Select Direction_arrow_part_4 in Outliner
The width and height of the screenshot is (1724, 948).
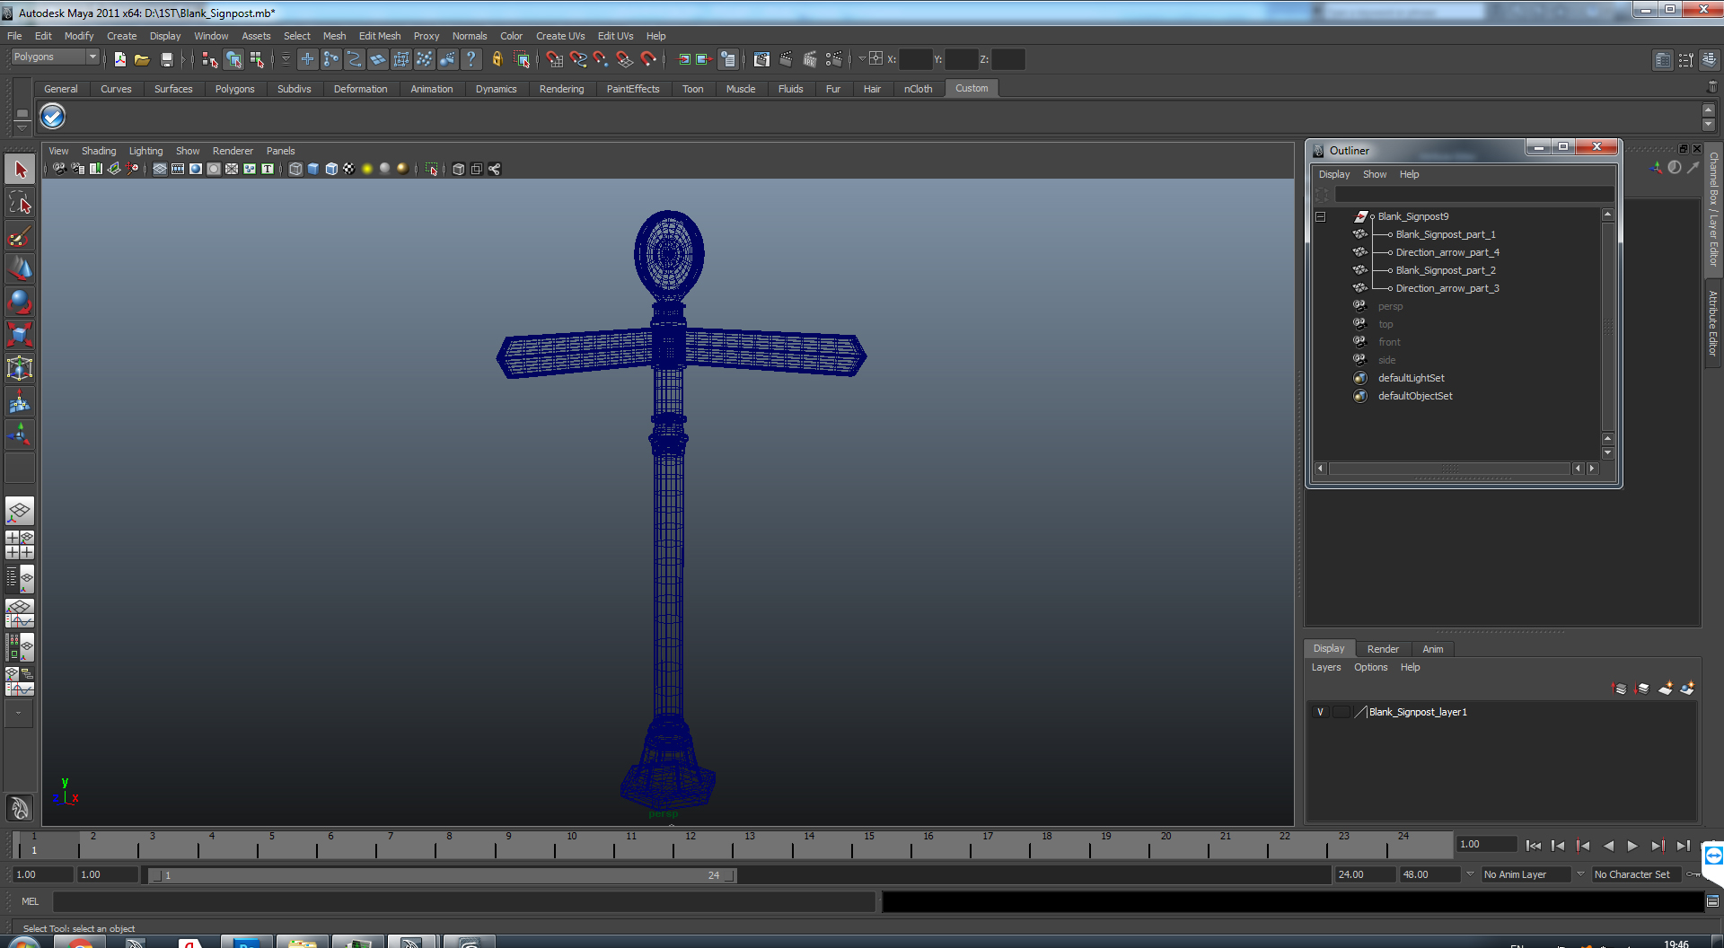[x=1447, y=252]
